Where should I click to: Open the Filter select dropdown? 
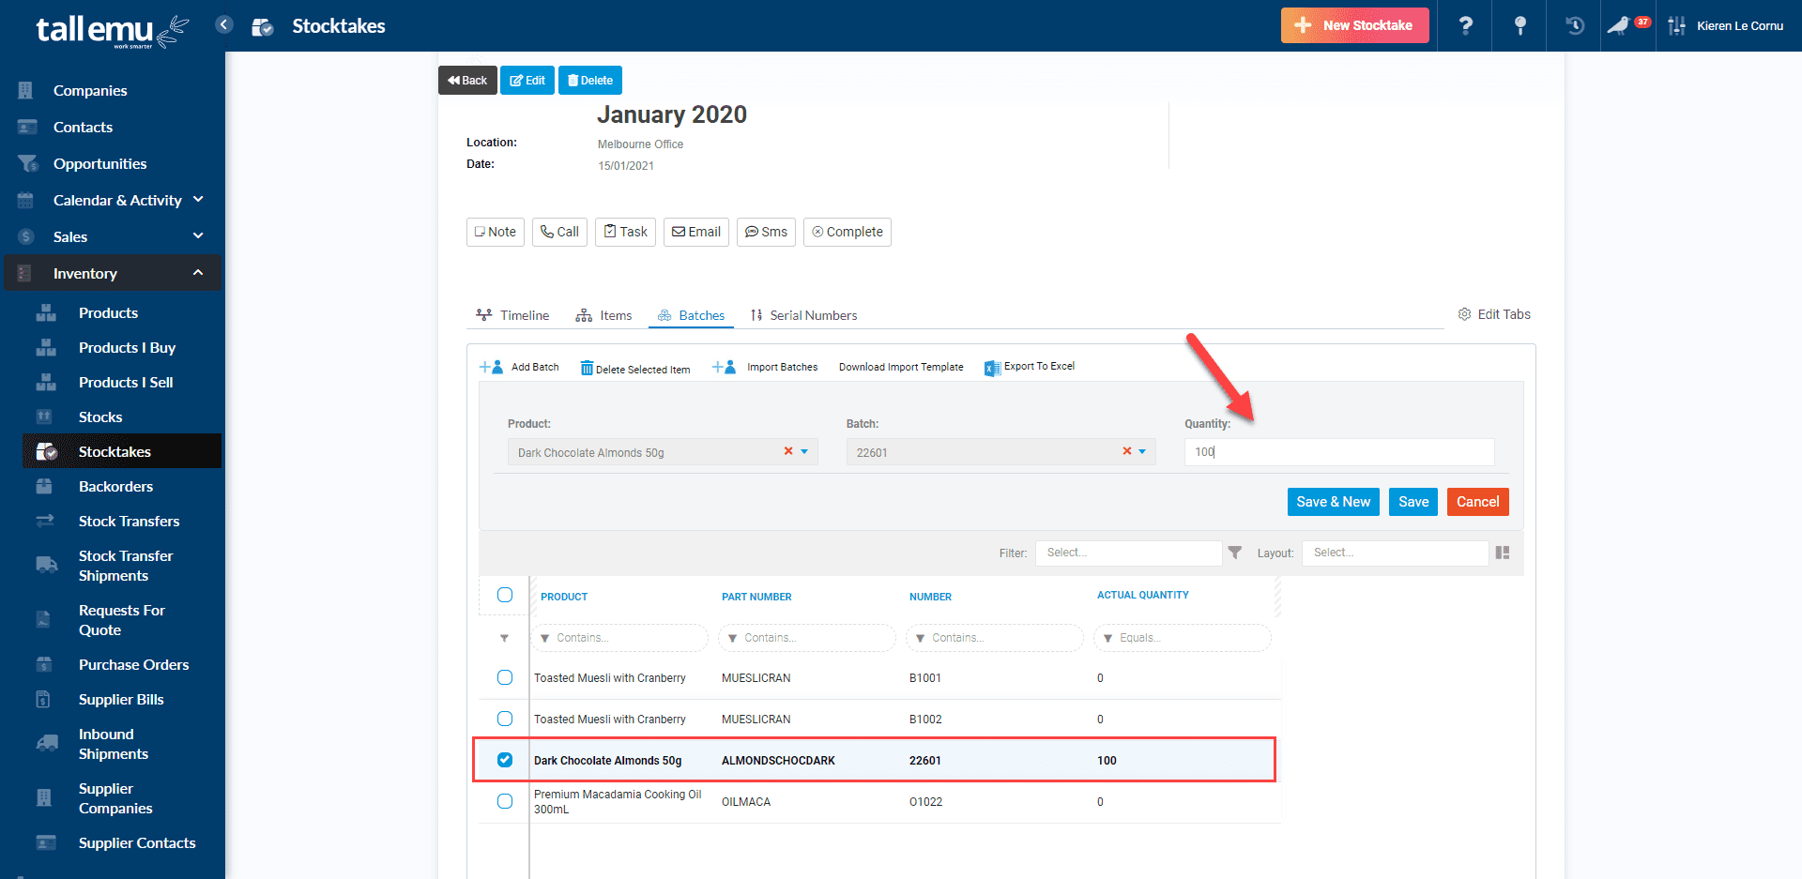[1129, 553]
